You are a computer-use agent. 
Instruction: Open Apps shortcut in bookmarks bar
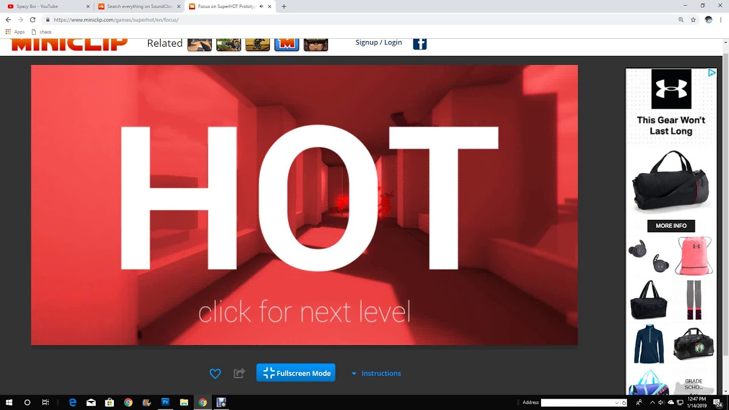click(15, 32)
